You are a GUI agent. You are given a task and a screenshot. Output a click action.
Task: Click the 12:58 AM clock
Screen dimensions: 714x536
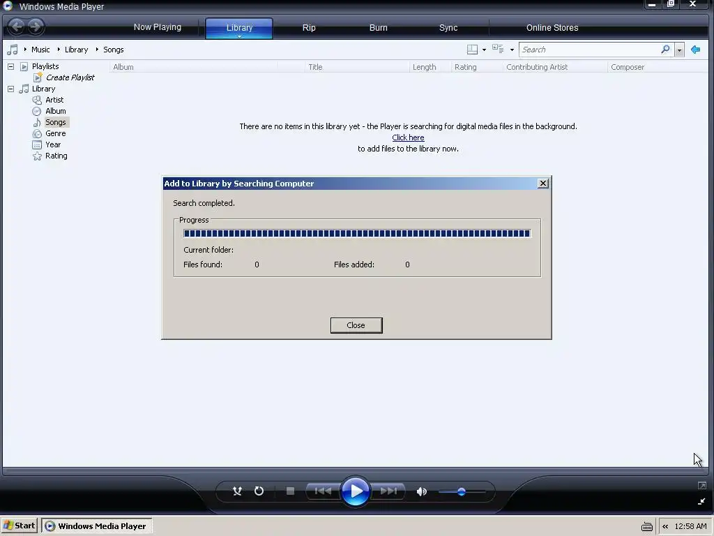click(x=690, y=526)
